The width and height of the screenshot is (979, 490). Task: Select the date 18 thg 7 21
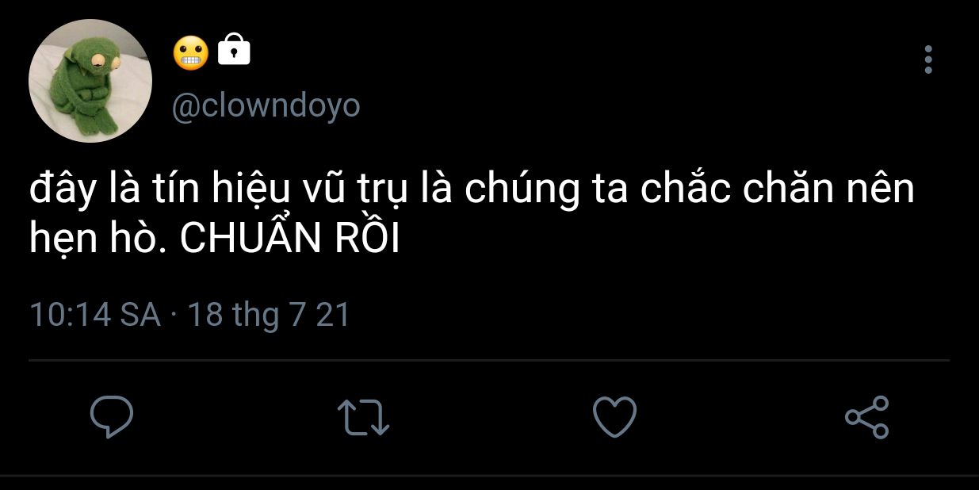pyautogui.click(x=269, y=315)
